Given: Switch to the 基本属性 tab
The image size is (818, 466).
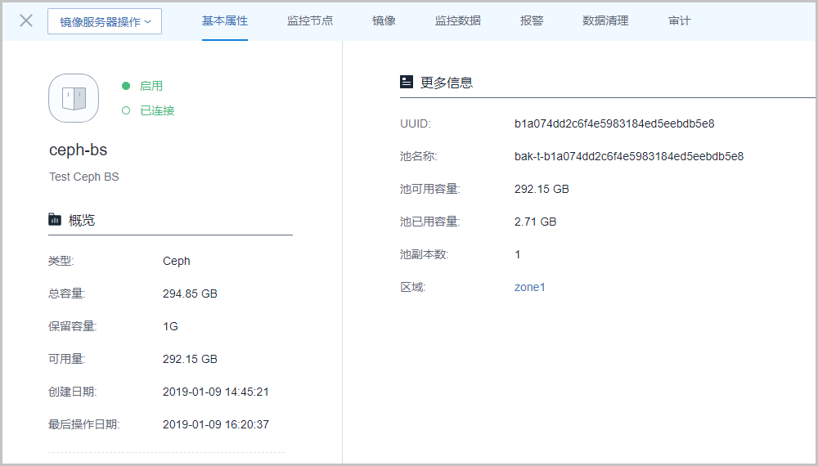Looking at the screenshot, I should (x=225, y=20).
